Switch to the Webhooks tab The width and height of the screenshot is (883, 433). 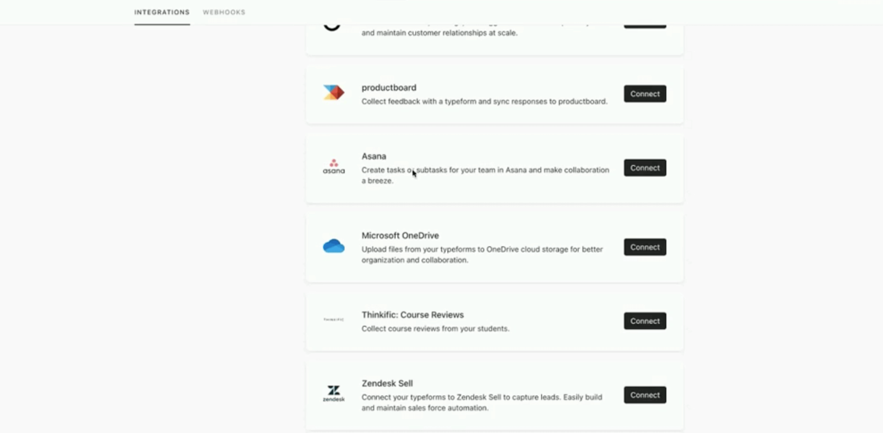(224, 12)
